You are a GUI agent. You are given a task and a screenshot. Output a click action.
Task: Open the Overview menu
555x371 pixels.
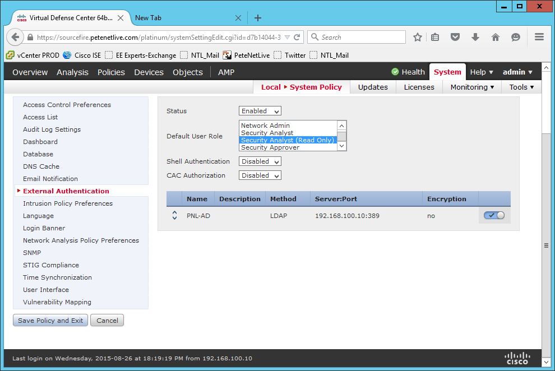[x=30, y=72]
